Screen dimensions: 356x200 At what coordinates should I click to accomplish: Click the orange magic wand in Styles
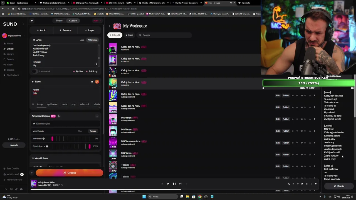97,82
